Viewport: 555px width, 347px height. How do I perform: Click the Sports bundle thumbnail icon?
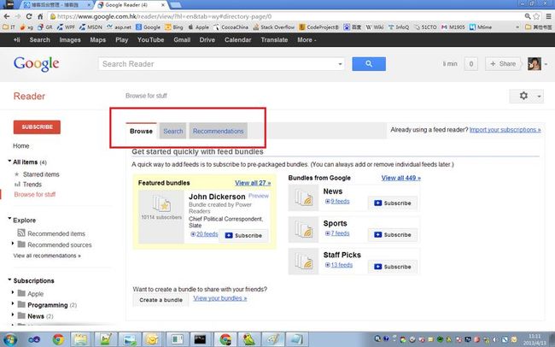pos(304,230)
